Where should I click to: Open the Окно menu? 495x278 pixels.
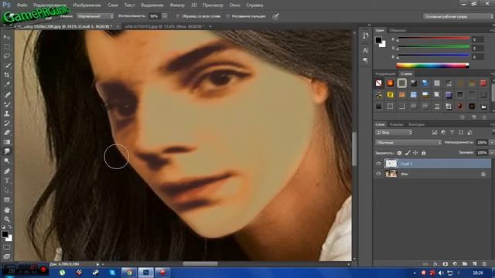pos(234,5)
